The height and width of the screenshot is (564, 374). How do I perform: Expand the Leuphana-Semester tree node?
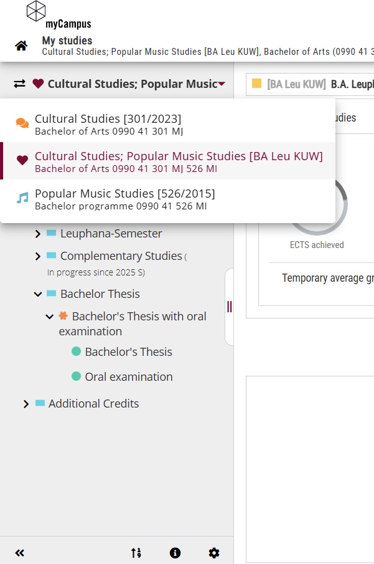pyautogui.click(x=38, y=234)
